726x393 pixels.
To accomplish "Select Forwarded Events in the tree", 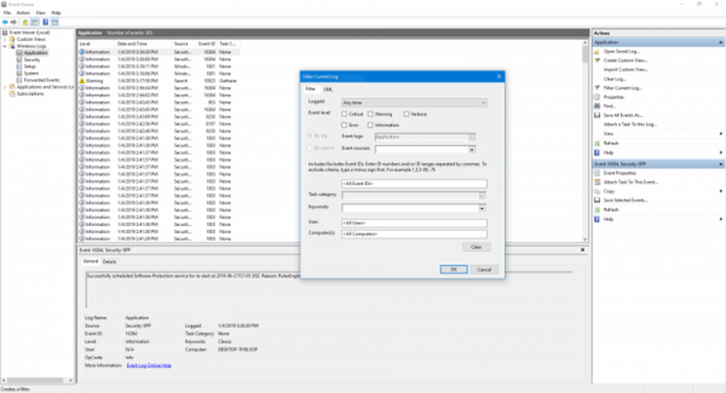I will point(41,80).
